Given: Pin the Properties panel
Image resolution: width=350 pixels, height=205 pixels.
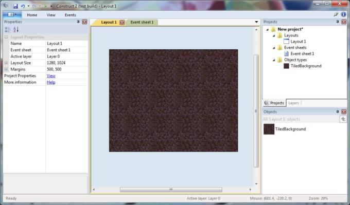Looking at the screenshot, I should pyautogui.click(x=78, y=22).
